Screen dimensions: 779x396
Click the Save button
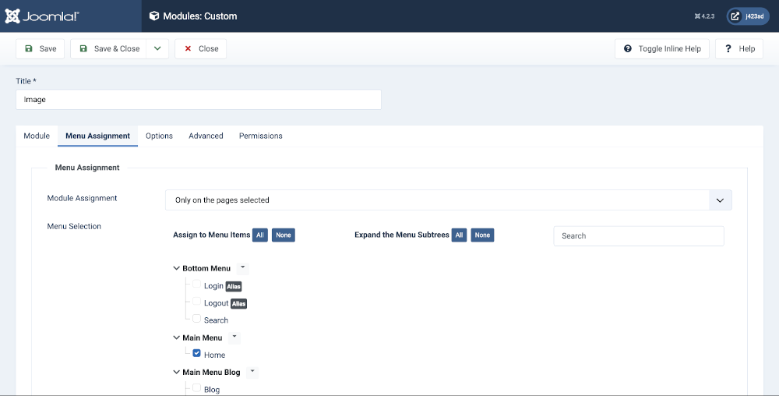[41, 48]
